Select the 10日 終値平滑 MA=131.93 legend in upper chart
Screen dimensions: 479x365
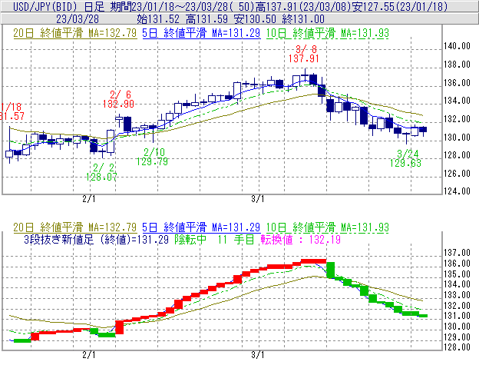click(327, 33)
